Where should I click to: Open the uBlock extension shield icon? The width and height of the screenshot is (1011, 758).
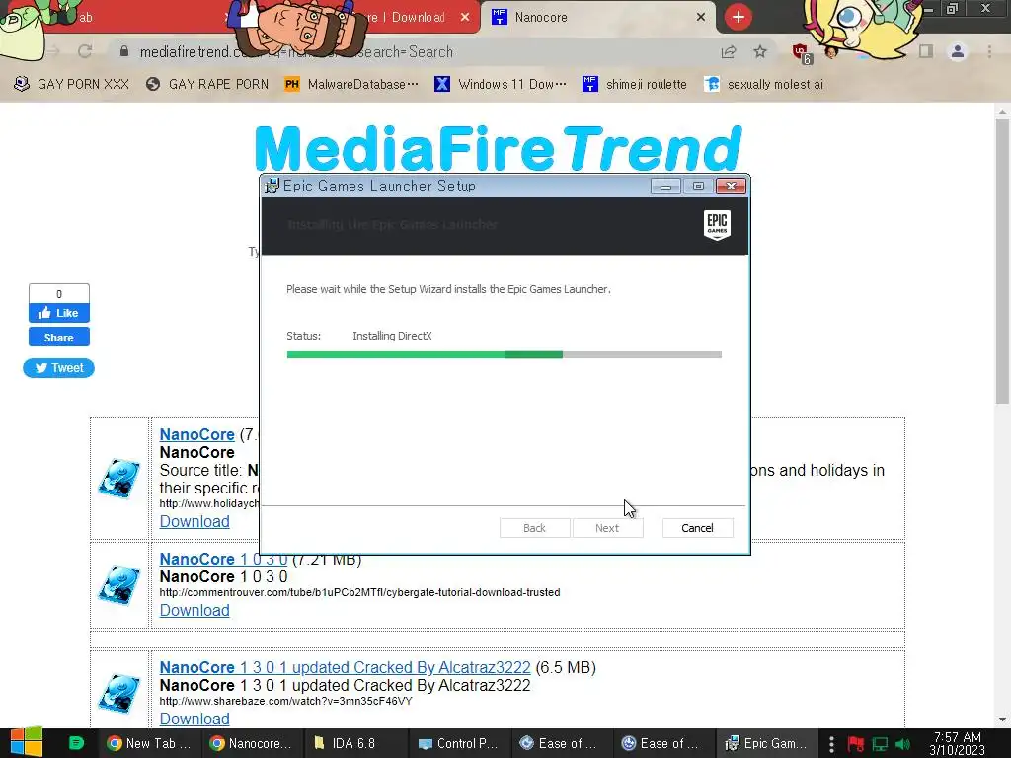coord(802,53)
